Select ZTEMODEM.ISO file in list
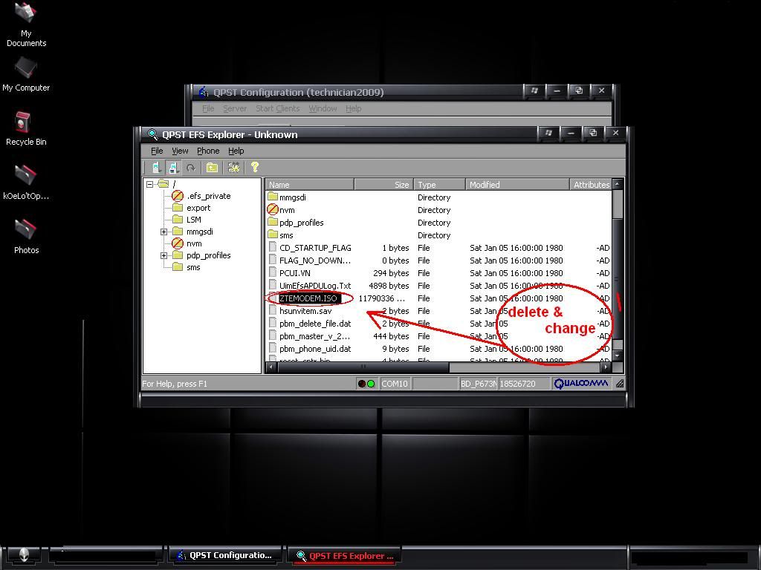Viewport: 761px width, 570px height. coord(308,298)
